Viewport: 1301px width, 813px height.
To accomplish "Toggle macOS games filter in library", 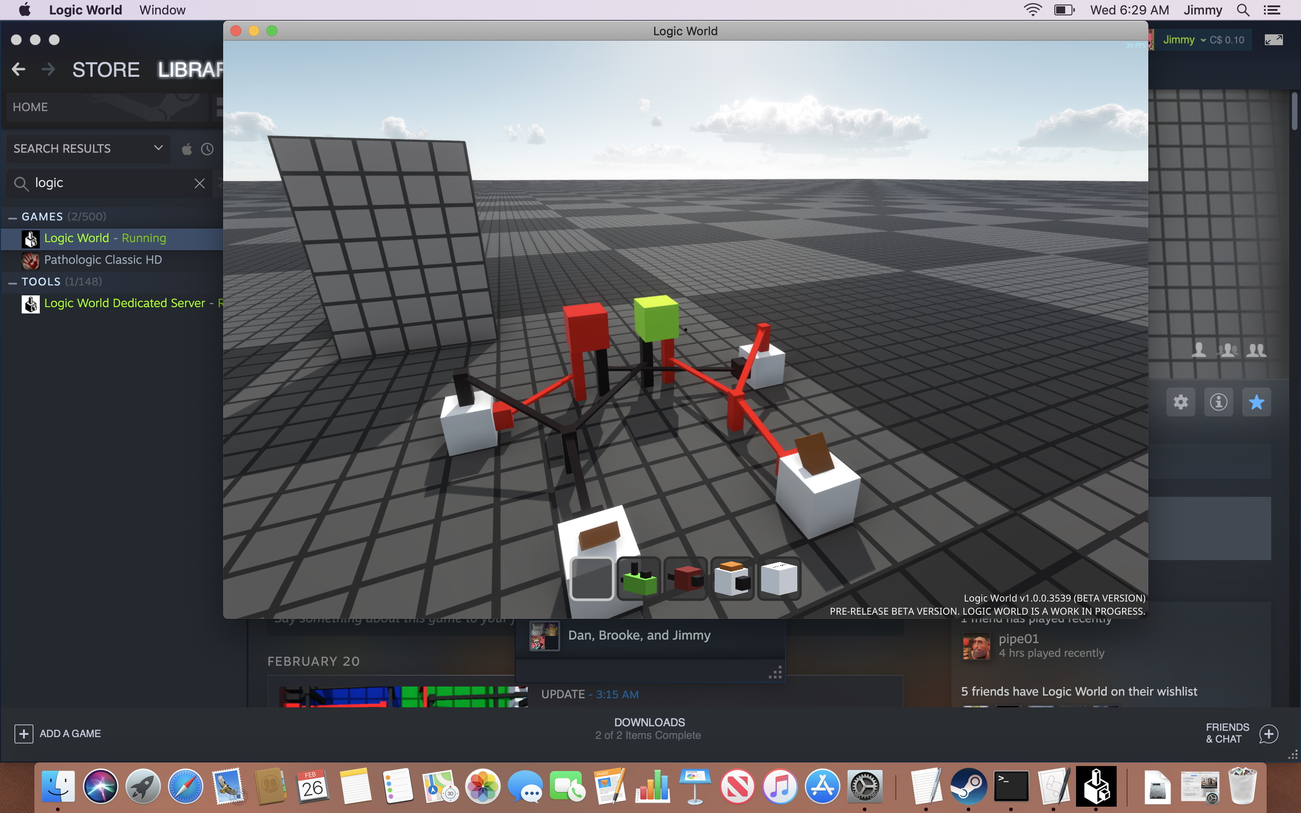I will [187, 149].
